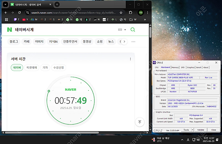Image resolution: width=222 pixels, height=144 pixels.
Task: Click the green search magnifier button
Action: click(x=133, y=30)
